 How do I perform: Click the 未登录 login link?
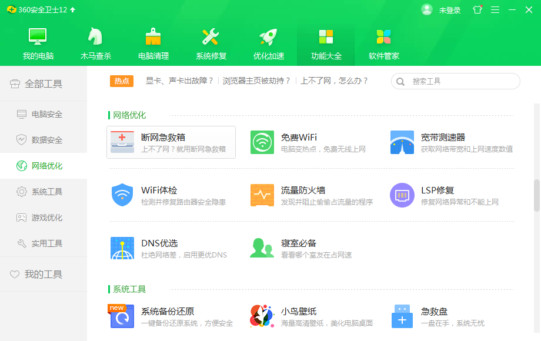click(450, 11)
